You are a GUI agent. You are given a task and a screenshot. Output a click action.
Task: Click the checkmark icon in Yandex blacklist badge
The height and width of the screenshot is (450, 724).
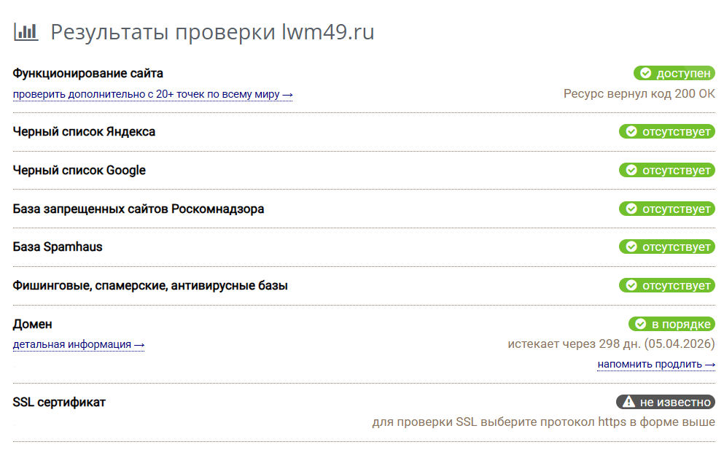[631, 132]
